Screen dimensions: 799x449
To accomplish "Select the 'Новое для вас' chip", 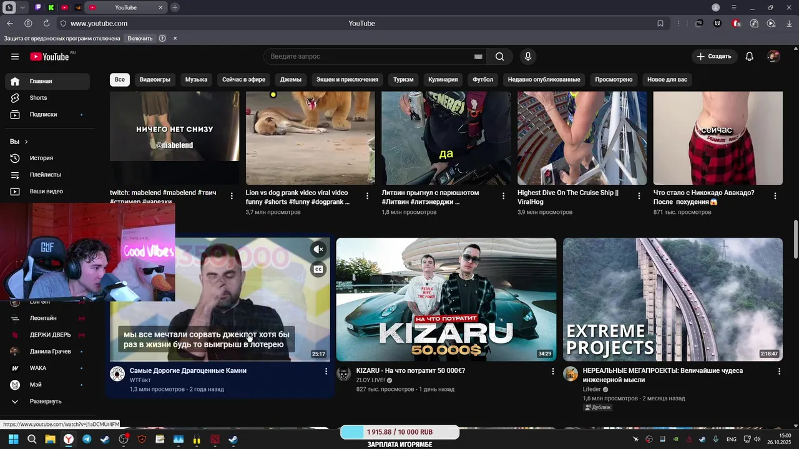I will 667,80.
